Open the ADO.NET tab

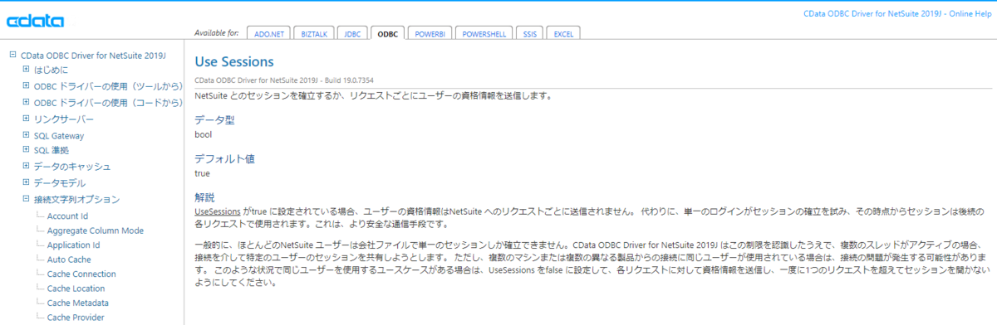pyautogui.click(x=268, y=33)
